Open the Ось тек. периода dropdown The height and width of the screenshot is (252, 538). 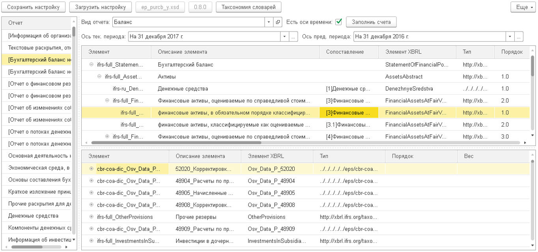pyautogui.click(x=285, y=37)
